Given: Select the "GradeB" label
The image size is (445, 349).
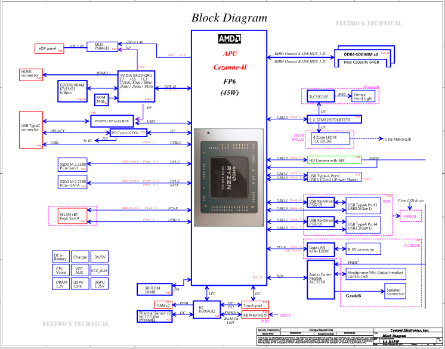Looking at the screenshot, I should click(353, 296).
